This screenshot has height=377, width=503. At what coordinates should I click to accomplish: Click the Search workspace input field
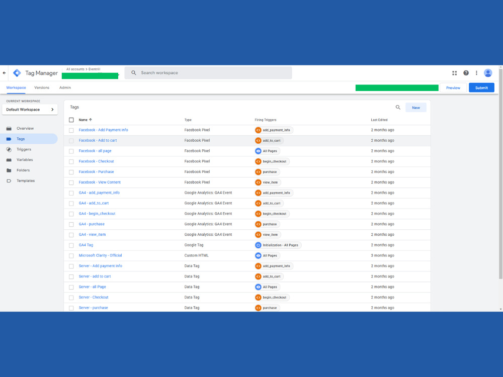(x=208, y=73)
